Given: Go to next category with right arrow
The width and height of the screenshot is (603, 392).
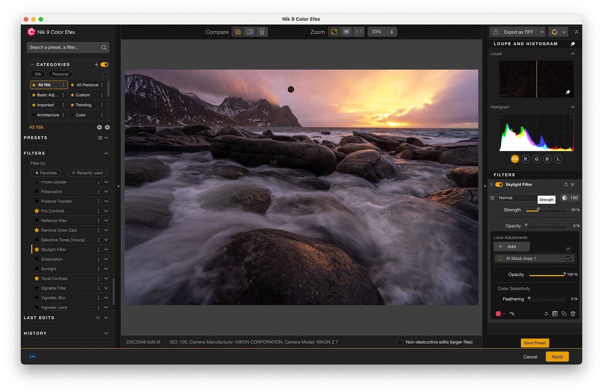Looking at the screenshot, I should point(107,127).
